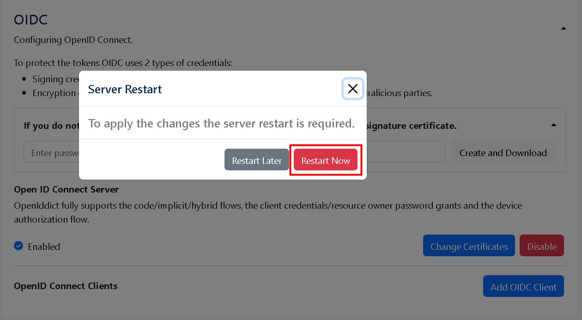Collapse the signature certificate panel arrow
Viewport: 582px width, 320px height.
pyautogui.click(x=553, y=125)
